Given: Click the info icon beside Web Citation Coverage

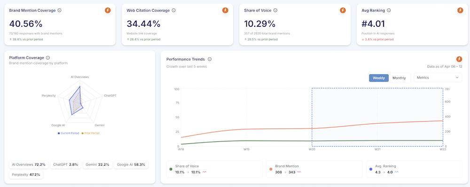Looking at the screenshot, I should coord(173,10).
